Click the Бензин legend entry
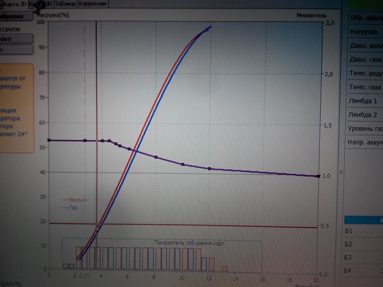The height and width of the screenshot is (287, 383). 74,200
